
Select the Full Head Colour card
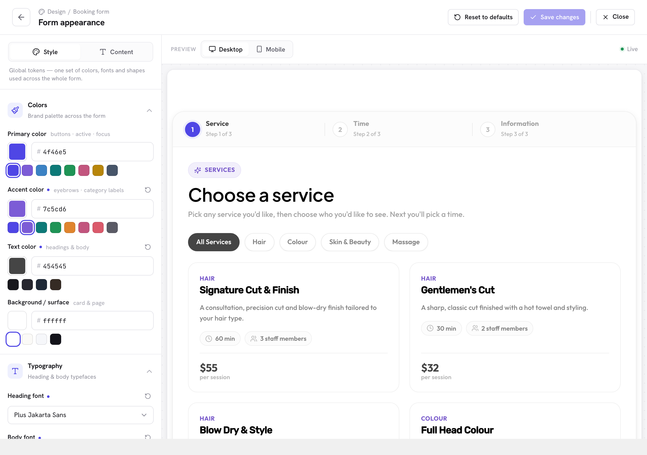coord(515,421)
